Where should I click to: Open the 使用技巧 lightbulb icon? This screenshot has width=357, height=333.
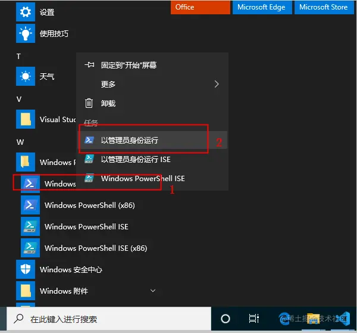coord(26,33)
